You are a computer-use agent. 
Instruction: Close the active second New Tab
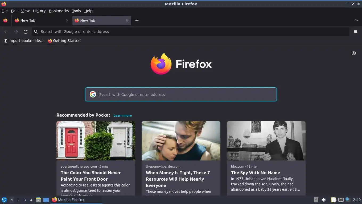tap(127, 20)
